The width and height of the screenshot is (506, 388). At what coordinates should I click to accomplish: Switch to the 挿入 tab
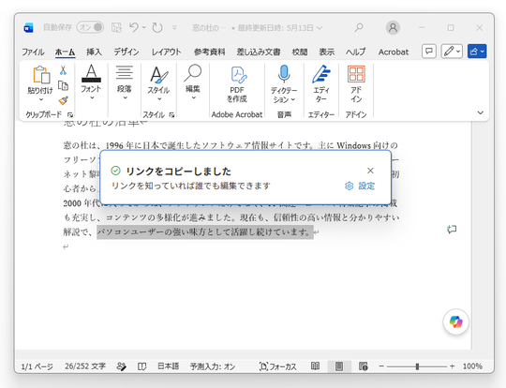[x=94, y=52]
